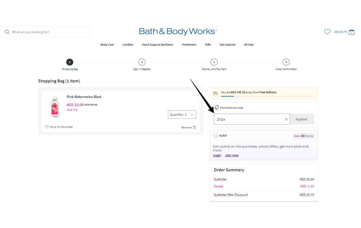Image resolution: width=361 pixels, height=228 pixels.
Task: Click Move To Favorites link
Action: (61, 127)
